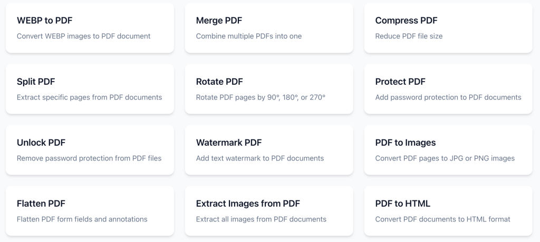
Task: Click 'Remove password protection from PDF files' text
Action: coord(89,158)
